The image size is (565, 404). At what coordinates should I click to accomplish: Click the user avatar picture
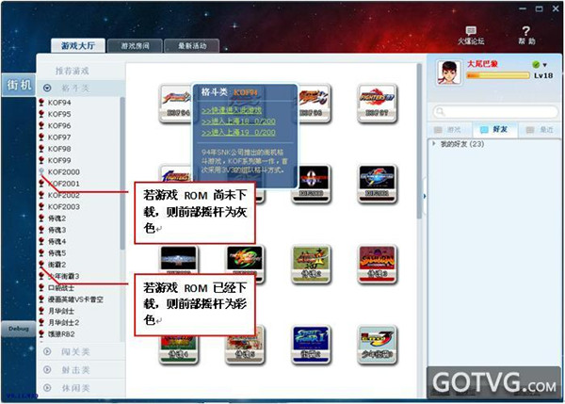pyautogui.click(x=449, y=73)
